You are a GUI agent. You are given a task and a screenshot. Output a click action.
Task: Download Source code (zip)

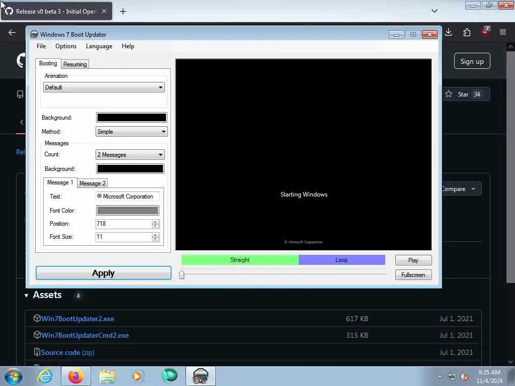coord(68,352)
